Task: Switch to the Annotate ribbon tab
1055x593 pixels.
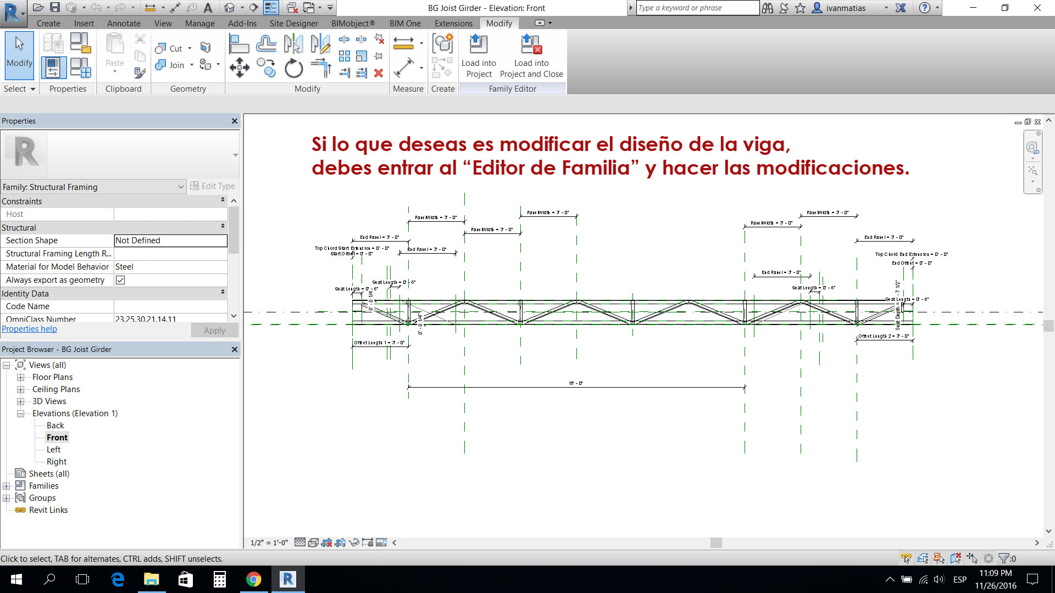Action: click(124, 23)
